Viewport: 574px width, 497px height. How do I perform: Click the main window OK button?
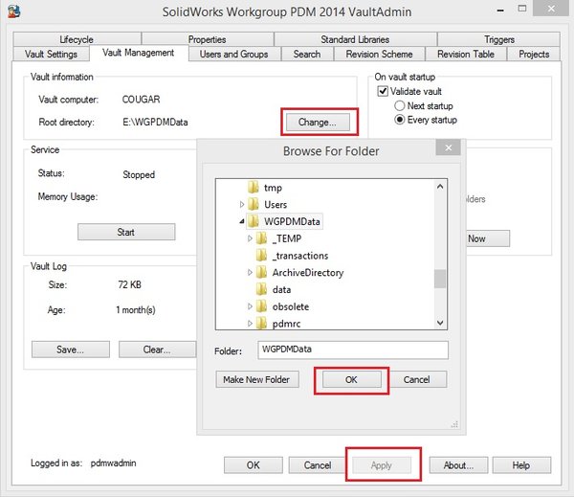coord(254,465)
